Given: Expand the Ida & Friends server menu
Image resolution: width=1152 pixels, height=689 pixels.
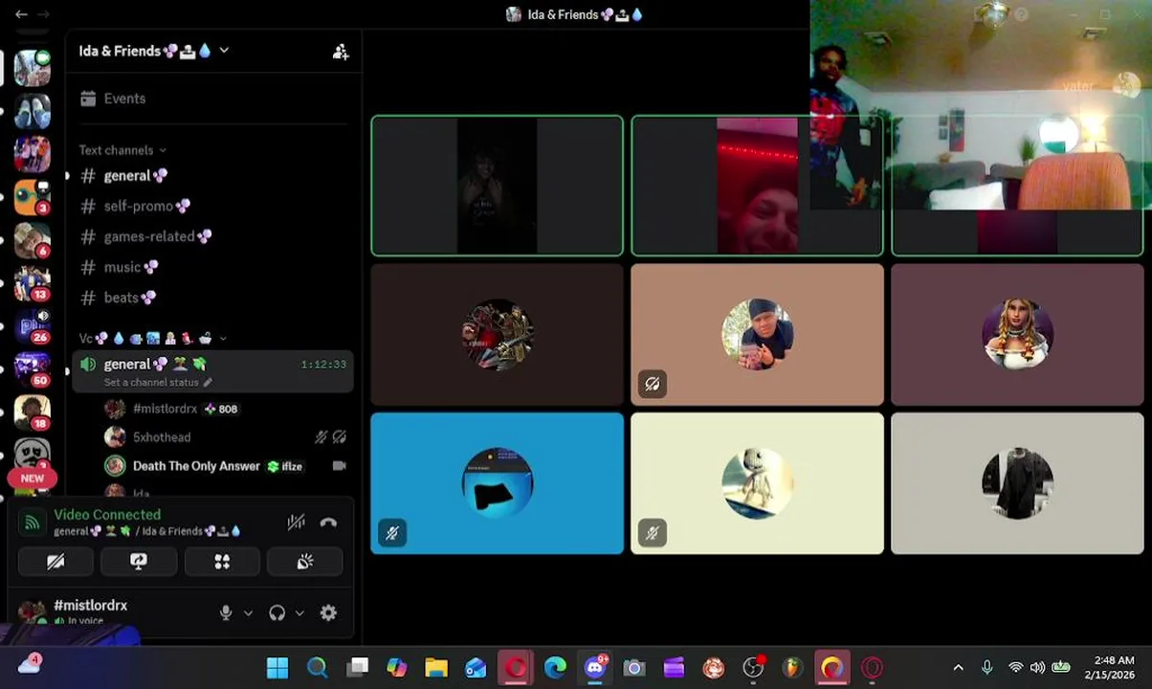Looking at the screenshot, I should (154, 51).
